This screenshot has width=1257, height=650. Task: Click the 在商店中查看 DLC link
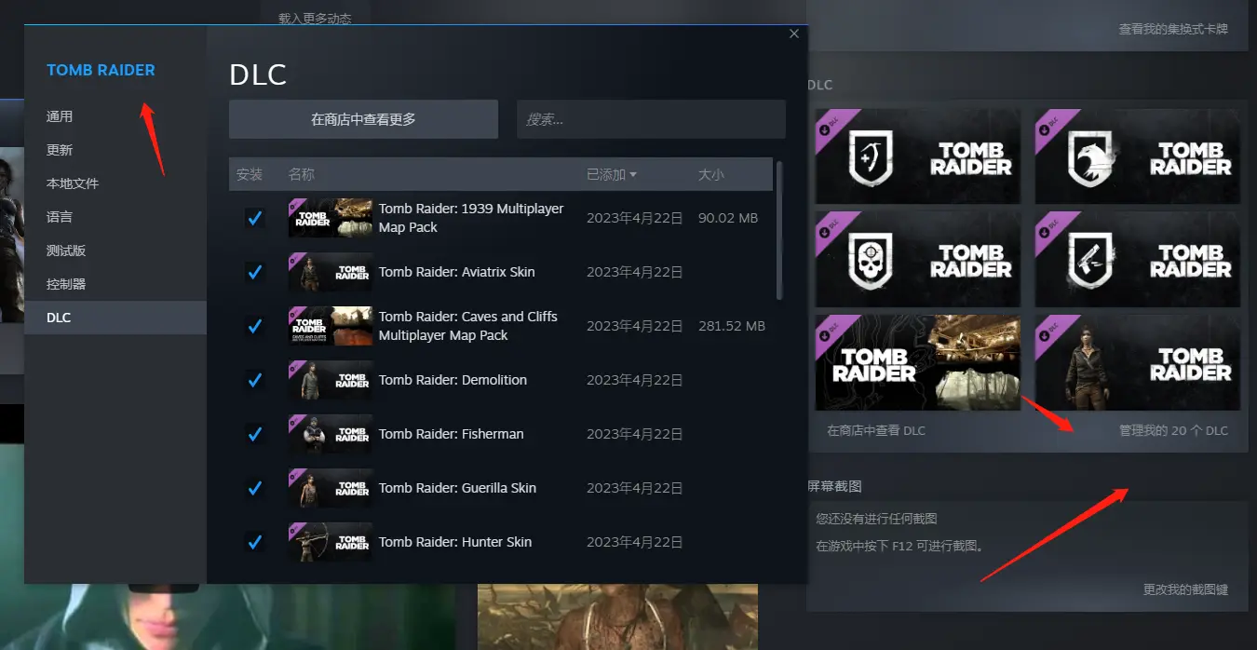[876, 431]
